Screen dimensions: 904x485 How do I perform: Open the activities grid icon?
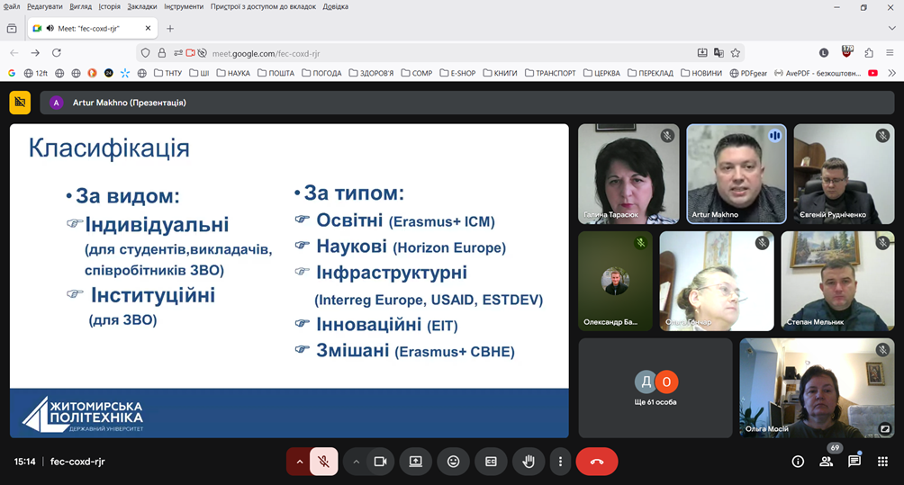(882, 462)
